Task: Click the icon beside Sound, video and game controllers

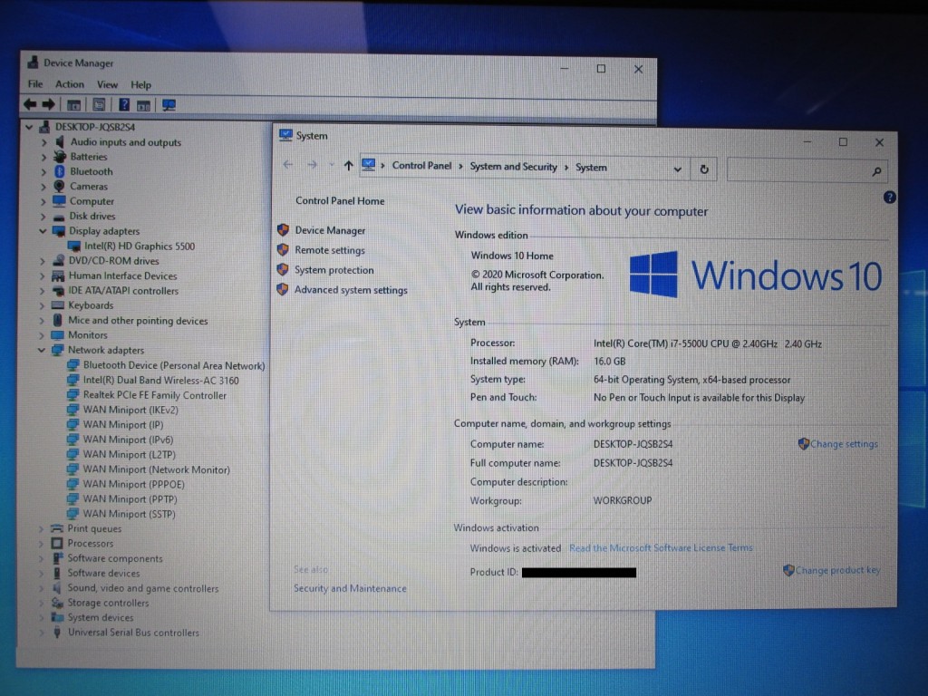Action: 57,587
